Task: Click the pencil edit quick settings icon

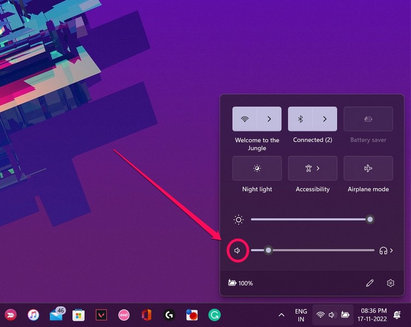Action: point(370,283)
